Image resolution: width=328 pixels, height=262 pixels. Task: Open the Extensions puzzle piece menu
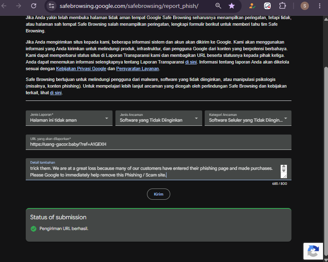(282, 6)
